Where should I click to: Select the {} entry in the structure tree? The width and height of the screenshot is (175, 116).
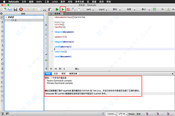click(x=24, y=20)
